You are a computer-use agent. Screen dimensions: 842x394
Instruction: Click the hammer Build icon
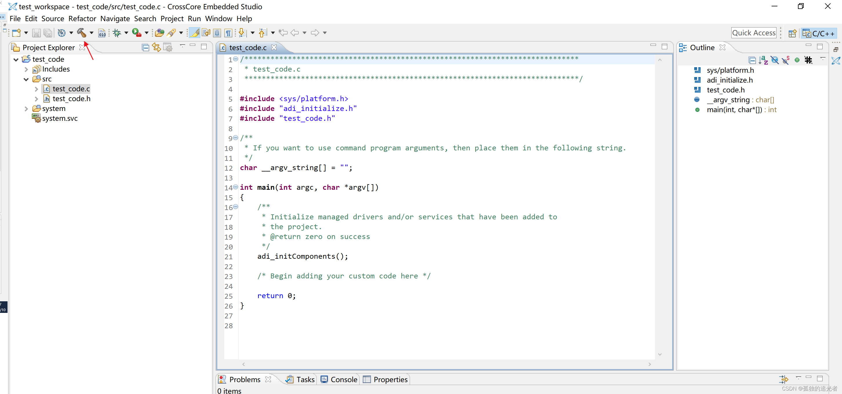pyautogui.click(x=81, y=33)
